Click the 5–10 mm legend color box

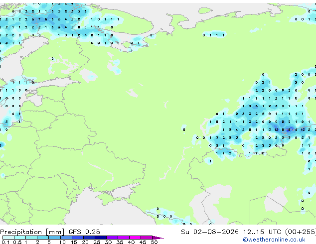54,238
